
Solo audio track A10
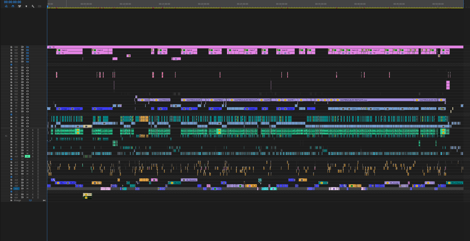point(33,156)
